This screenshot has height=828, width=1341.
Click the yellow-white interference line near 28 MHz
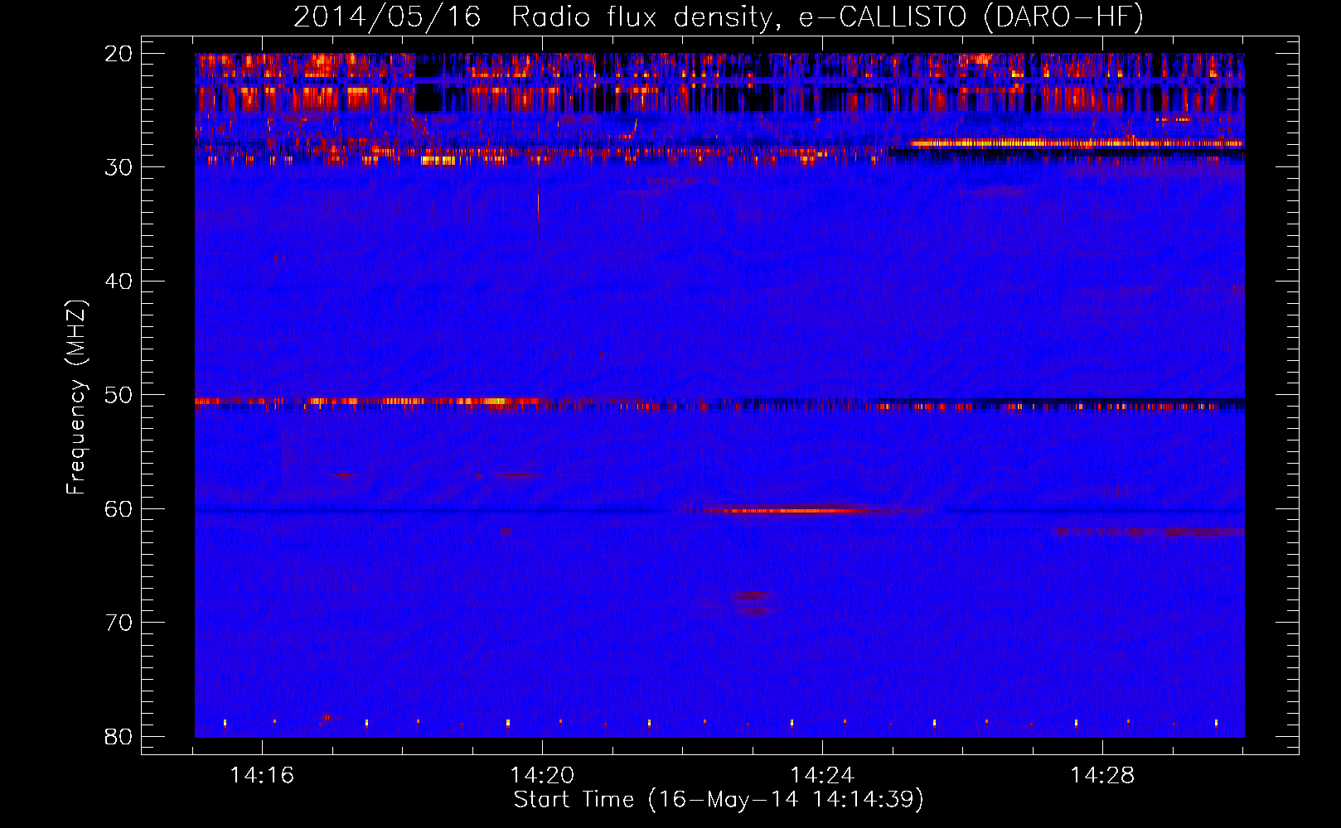click(x=1076, y=143)
